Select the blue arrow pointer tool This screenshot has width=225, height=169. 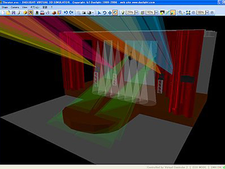point(99,13)
